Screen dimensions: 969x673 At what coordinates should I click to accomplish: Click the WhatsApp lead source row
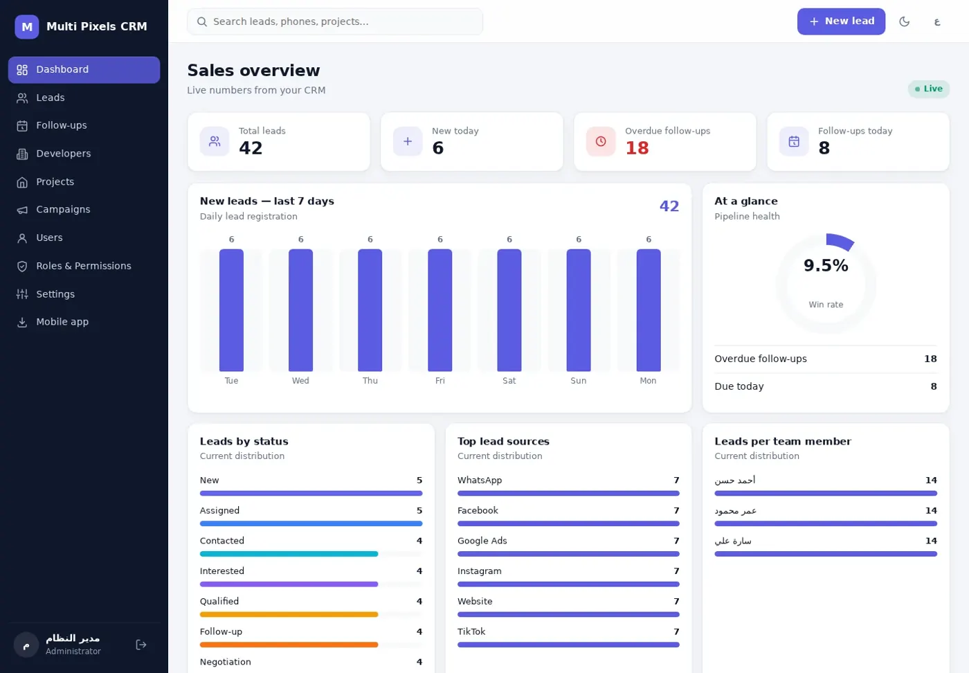[568, 486]
